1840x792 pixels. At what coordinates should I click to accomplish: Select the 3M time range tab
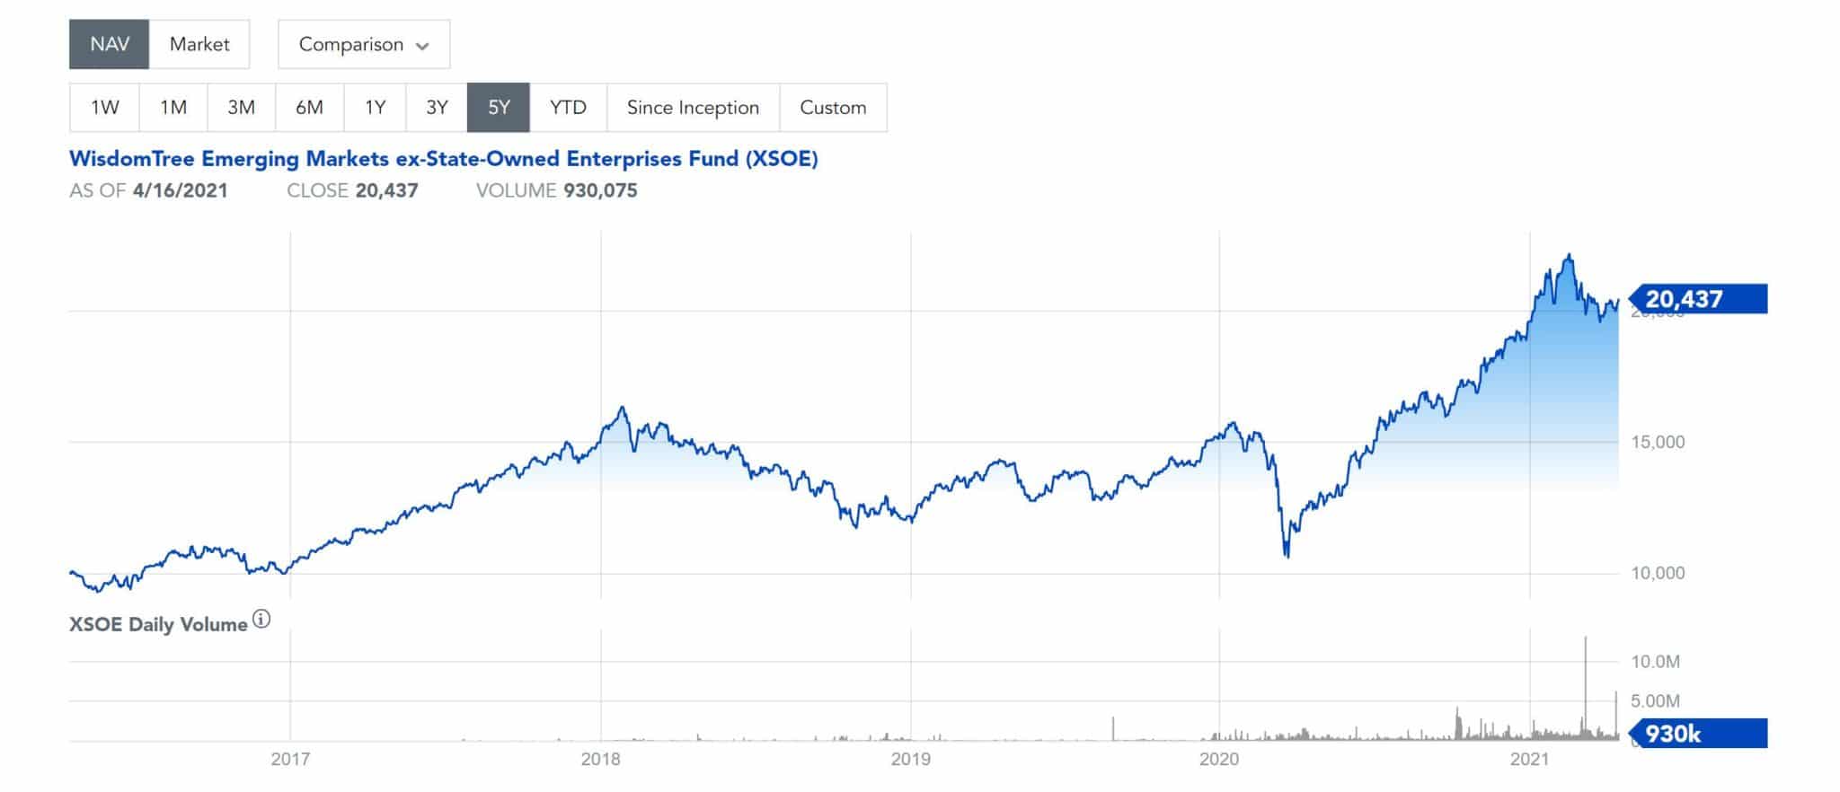[240, 107]
